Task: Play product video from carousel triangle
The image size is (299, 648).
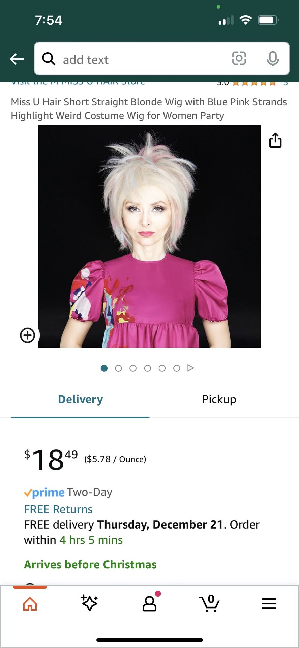Action: click(x=191, y=368)
